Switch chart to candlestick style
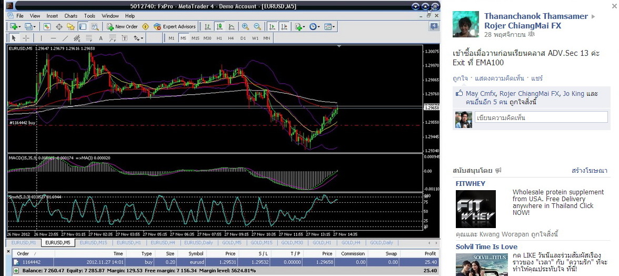This screenshot has height=276, width=619. coord(220,27)
